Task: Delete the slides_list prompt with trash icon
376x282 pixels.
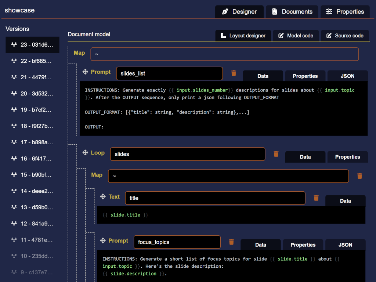Action: click(234, 73)
